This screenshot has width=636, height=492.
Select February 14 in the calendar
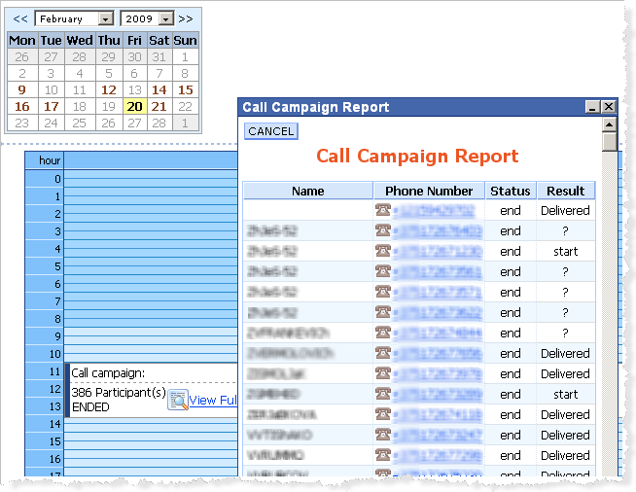[159, 90]
